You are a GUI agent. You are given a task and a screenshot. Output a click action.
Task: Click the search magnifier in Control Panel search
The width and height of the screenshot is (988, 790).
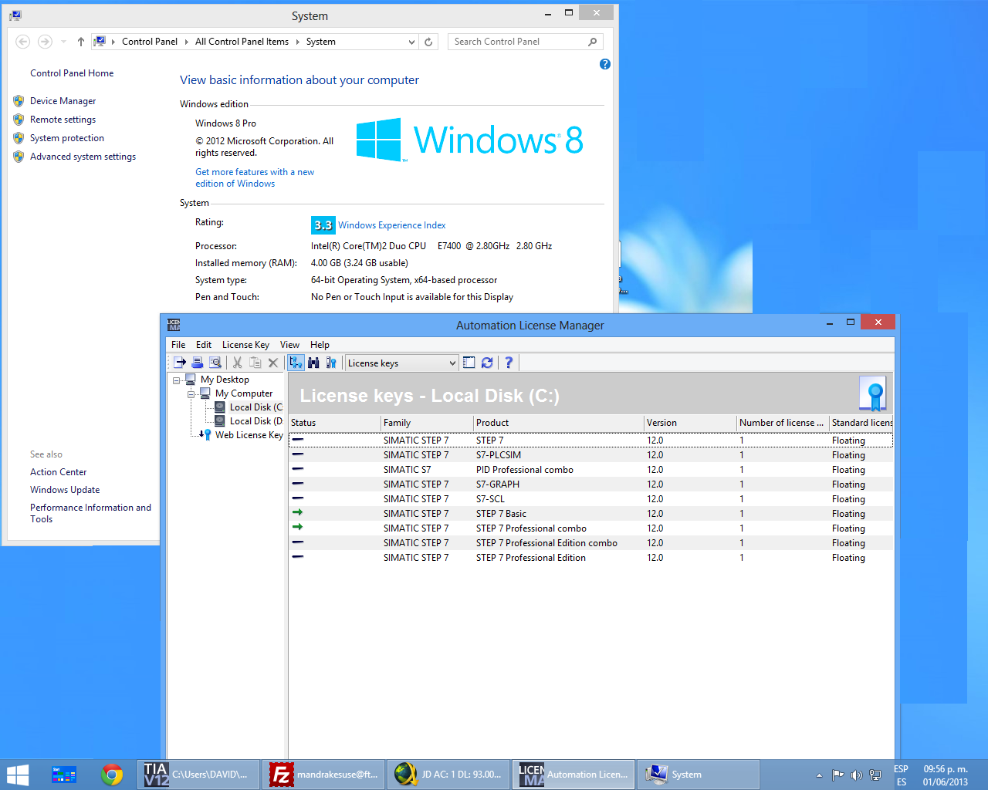593,42
